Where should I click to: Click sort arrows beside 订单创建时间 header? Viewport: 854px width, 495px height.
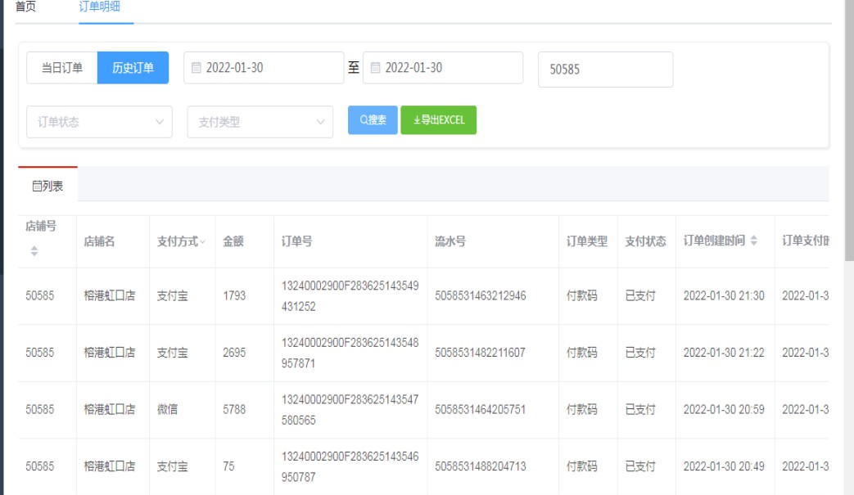coord(754,241)
